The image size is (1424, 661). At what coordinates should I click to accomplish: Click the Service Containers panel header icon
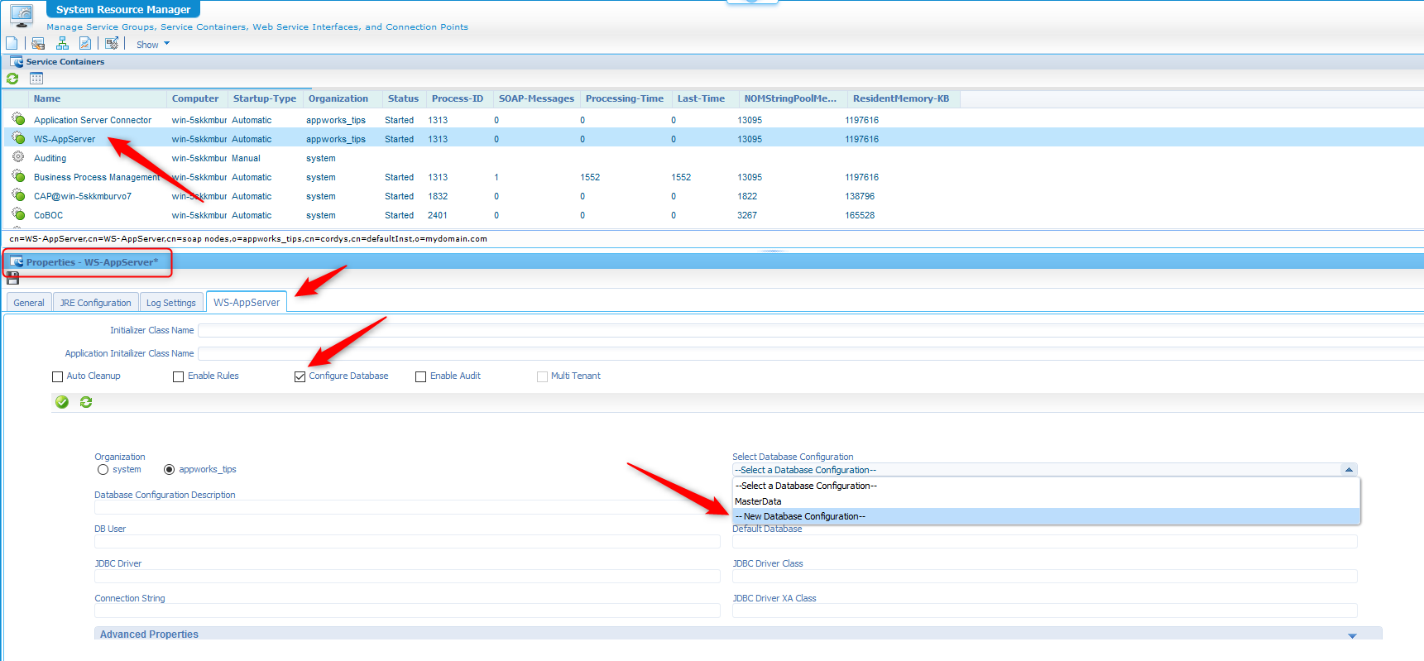pyautogui.click(x=16, y=61)
